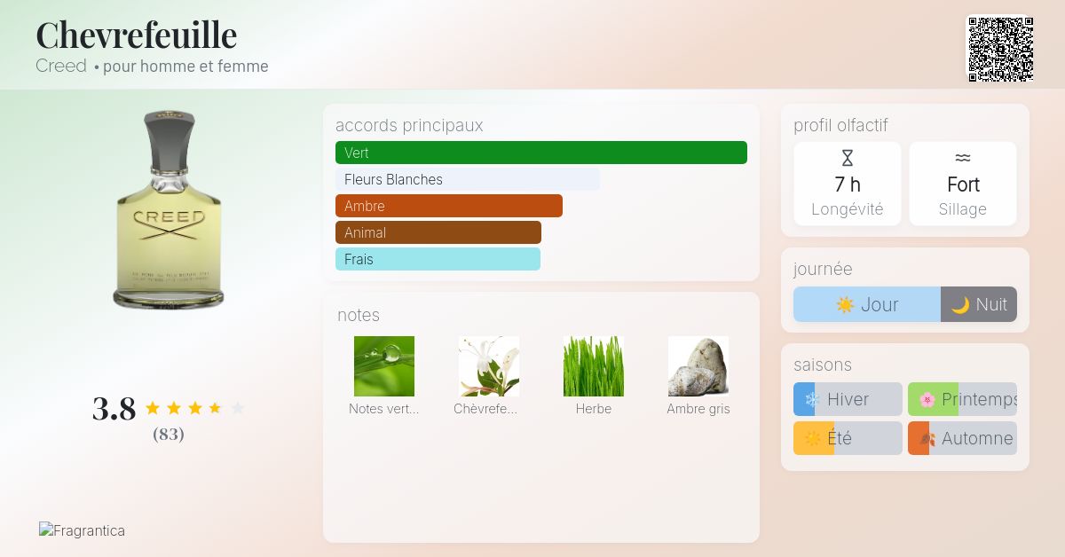This screenshot has width=1065, height=557.
Task: Open the Creed perfume bottle image
Action: click(x=169, y=209)
